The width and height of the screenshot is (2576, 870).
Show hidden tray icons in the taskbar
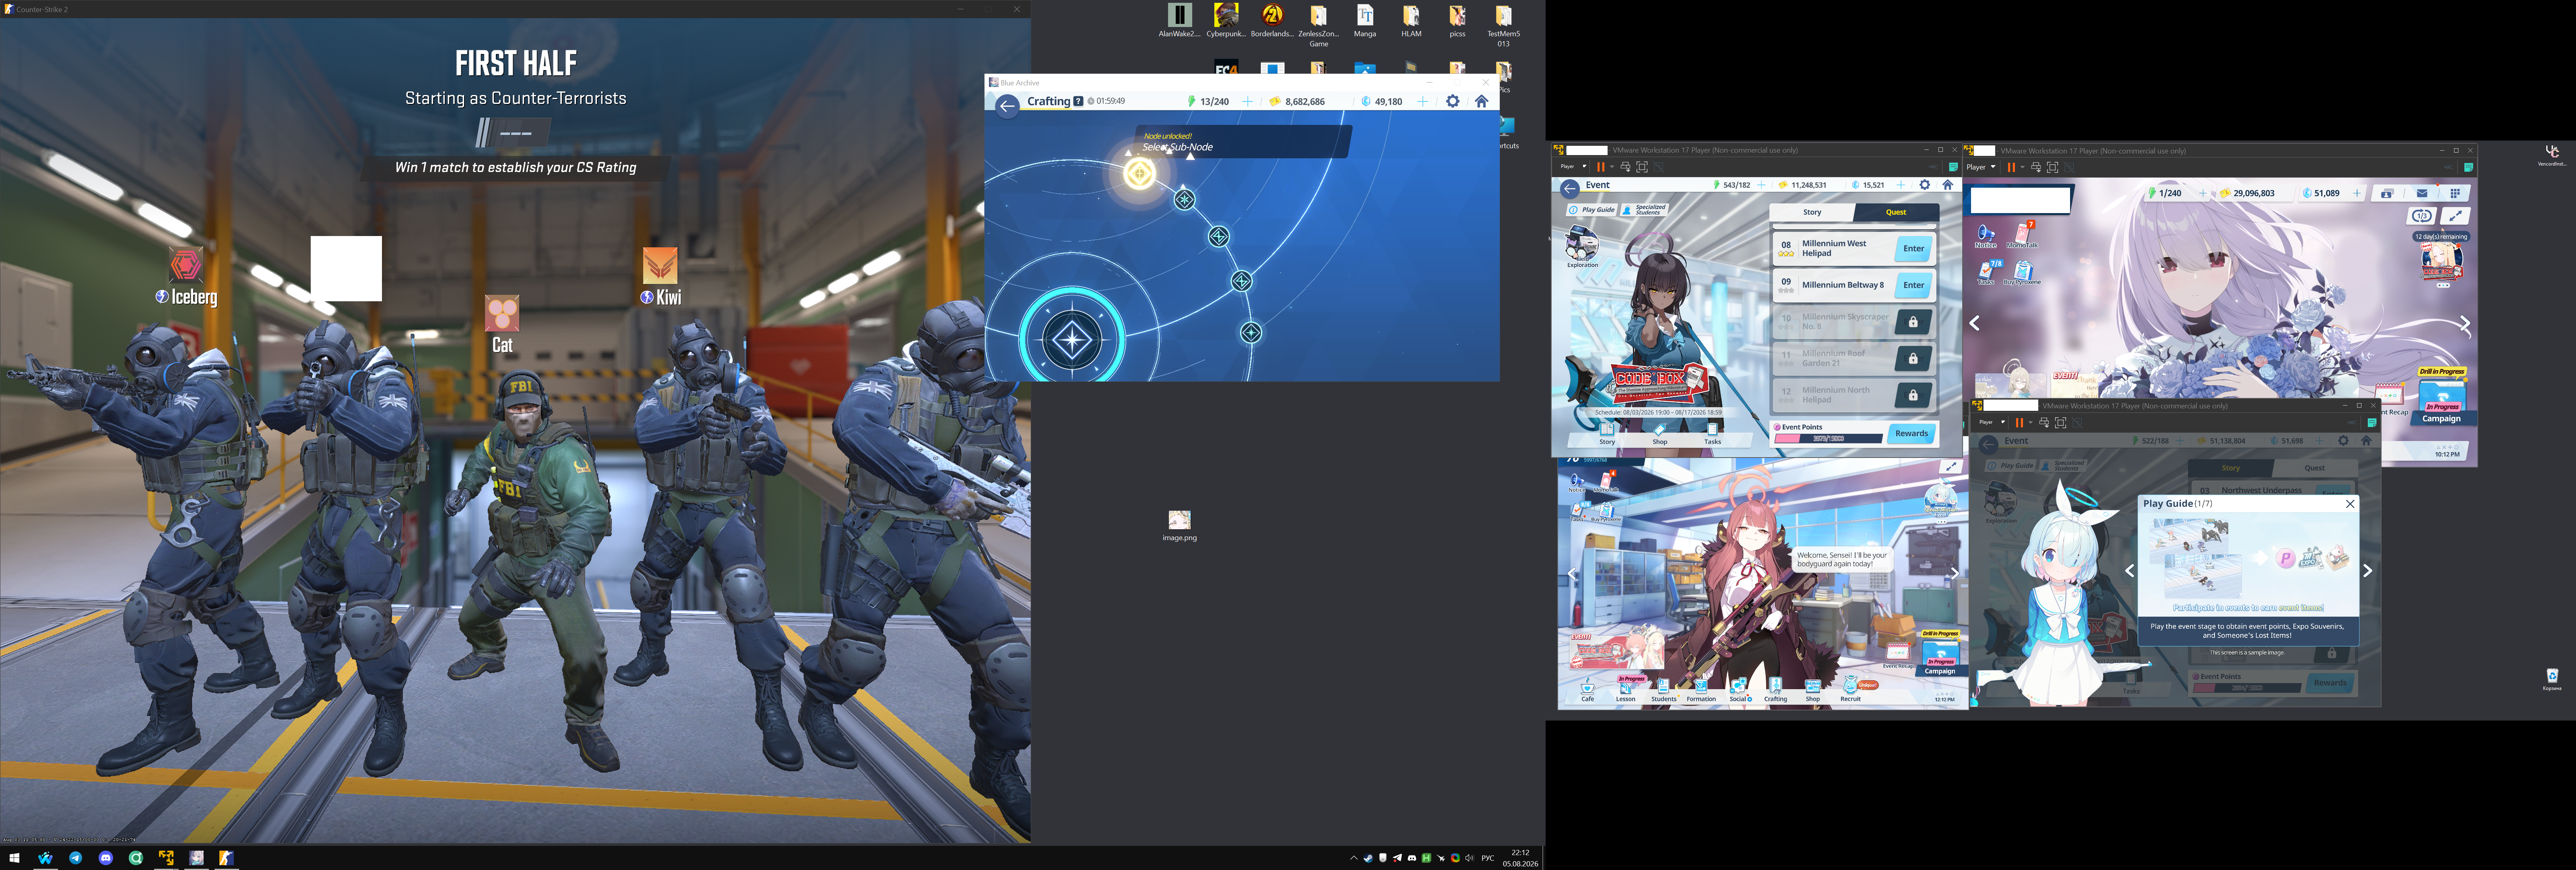coord(1354,858)
